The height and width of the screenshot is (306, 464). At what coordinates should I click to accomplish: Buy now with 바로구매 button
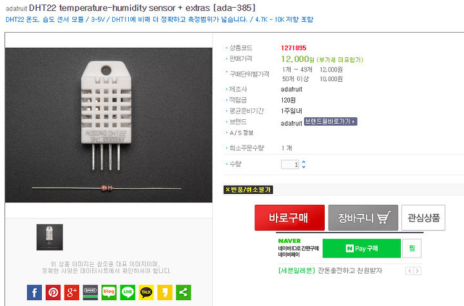pyautogui.click(x=289, y=218)
